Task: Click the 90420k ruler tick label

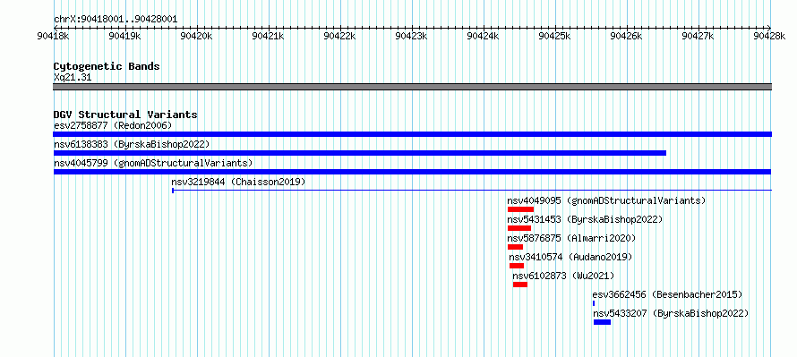Action: click(x=197, y=36)
